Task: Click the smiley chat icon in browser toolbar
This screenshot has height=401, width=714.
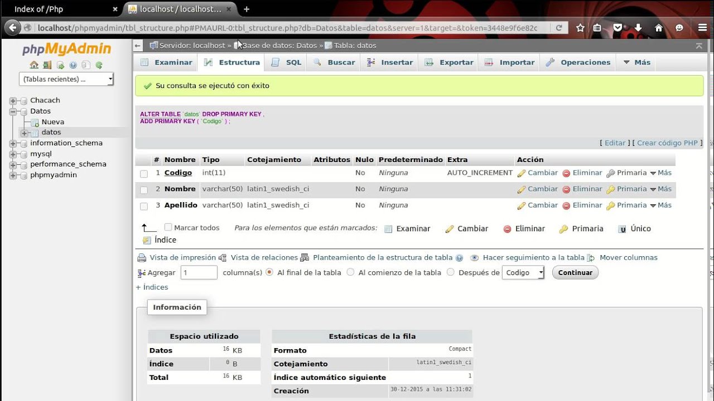Action: (679, 28)
